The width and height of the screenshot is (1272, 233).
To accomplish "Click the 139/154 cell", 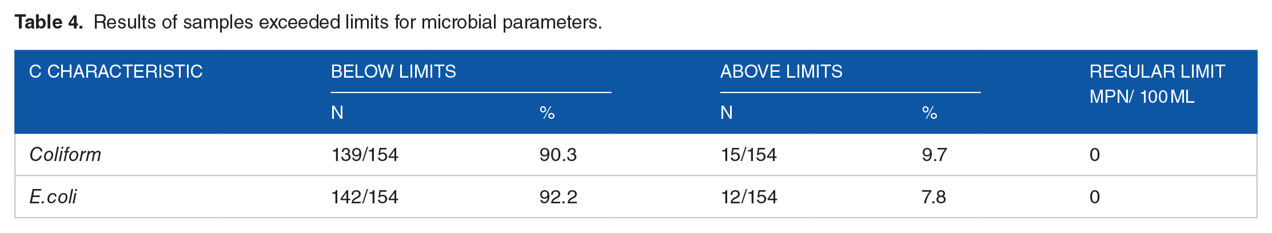I will click(x=365, y=155).
